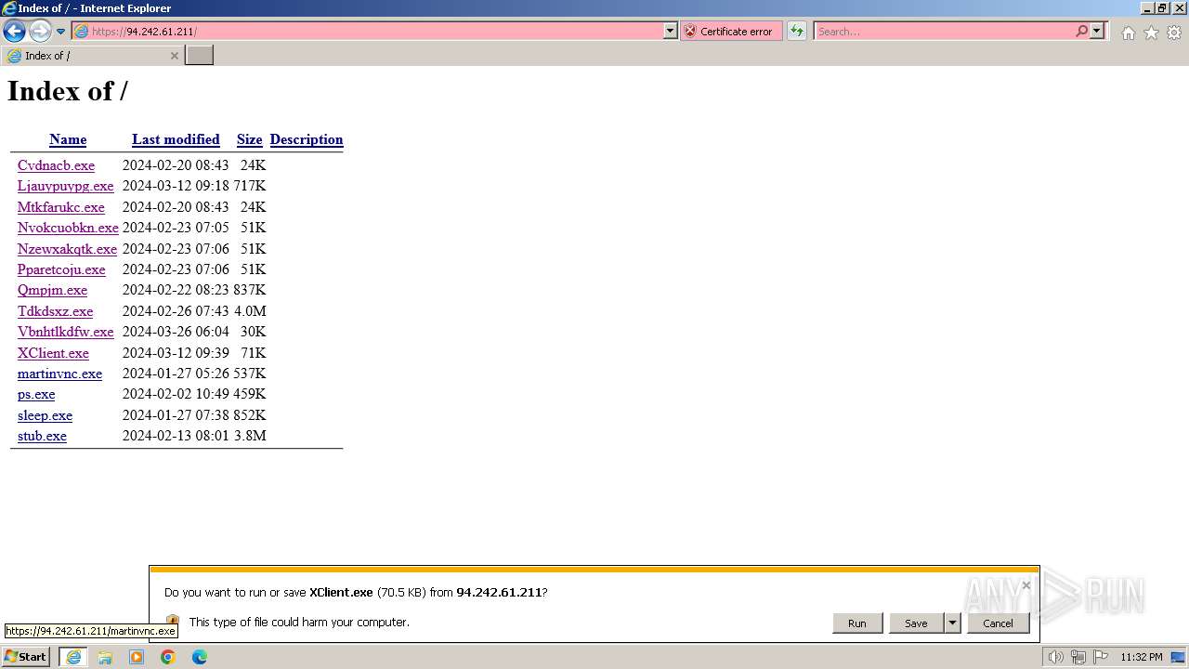Image resolution: width=1189 pixels, height=669 pixels.
Task: Open the Mtkfarukc.exe file link
Action: click(x=61, y=207)
